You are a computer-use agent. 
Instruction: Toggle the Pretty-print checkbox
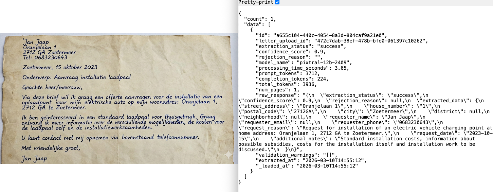277,2
